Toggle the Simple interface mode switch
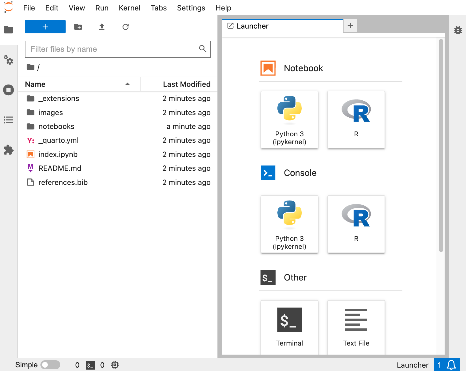Image resolution: width=466 pixels, height=371 pixels. pos(50,365)
